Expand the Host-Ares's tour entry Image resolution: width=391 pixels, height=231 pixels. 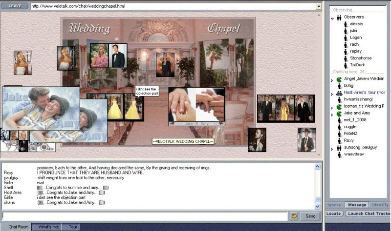pos(332,93)
